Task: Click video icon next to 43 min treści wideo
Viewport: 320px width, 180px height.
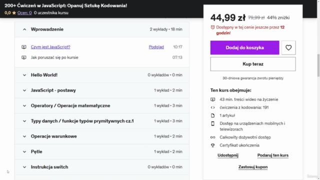Action: click(x=212, y=99)
